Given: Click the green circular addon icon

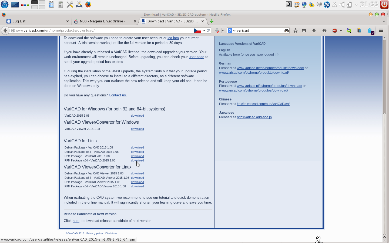Looking at the screenshot, I should point(349,31).
